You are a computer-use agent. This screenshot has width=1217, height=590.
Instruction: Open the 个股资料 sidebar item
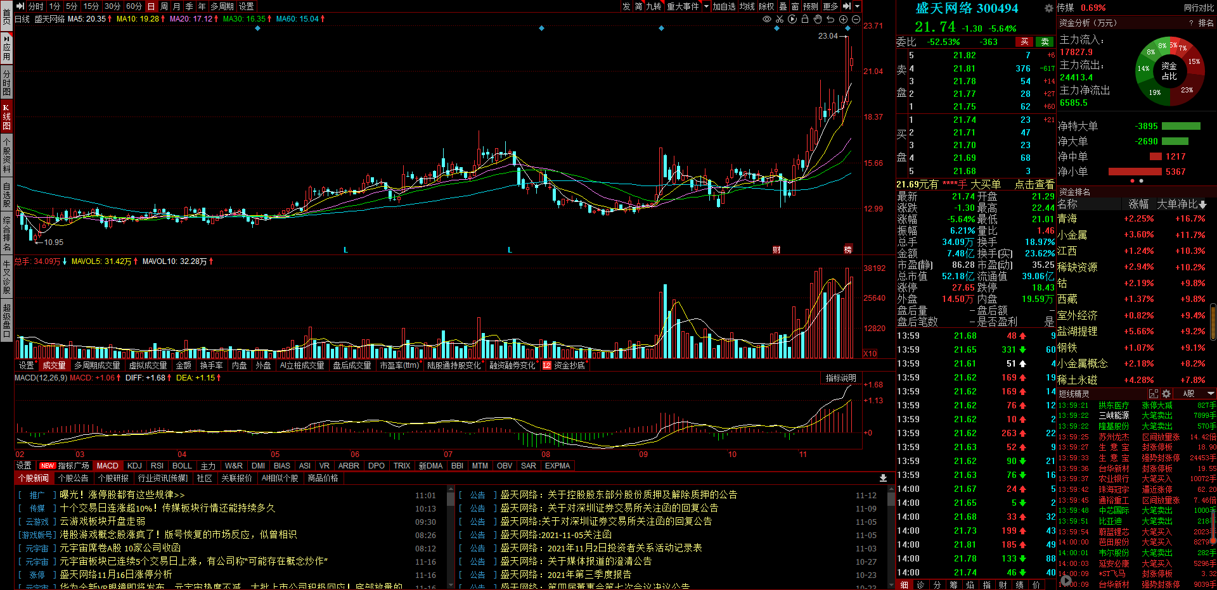click(6, 156)
